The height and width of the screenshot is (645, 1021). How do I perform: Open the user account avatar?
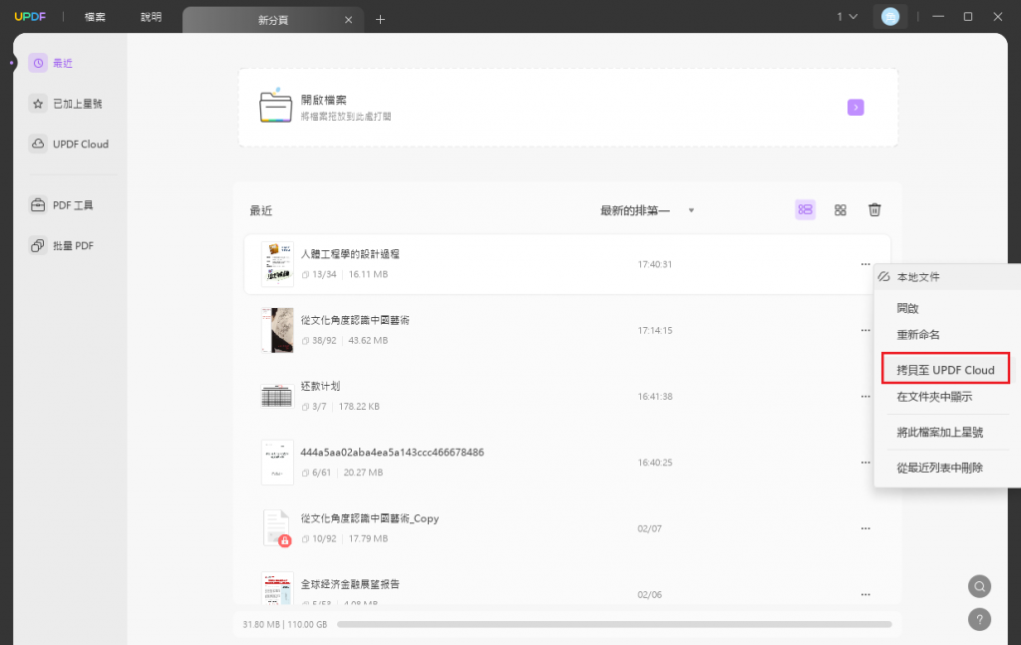click(890, 17)
